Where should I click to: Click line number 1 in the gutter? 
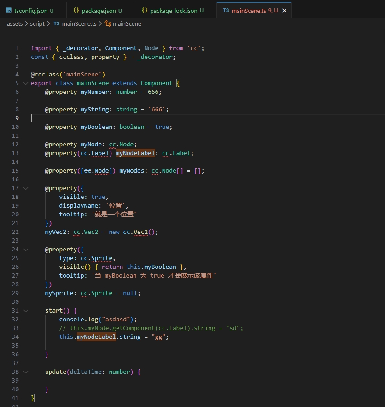(x=17, y=48)
